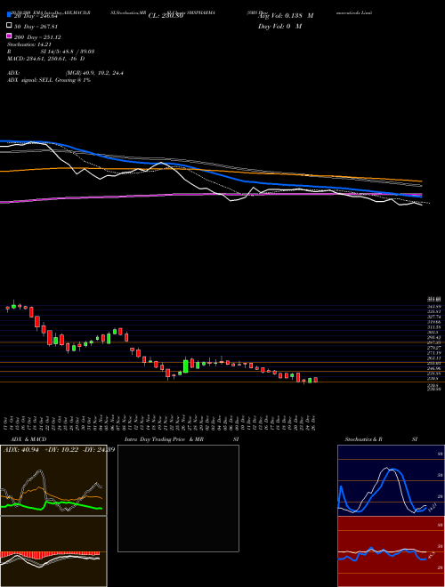The width and height of the screenshot is (445, 587).
Task: Click the 'ADX: 40.94 +DY: 10.22 -DY: 24.39' readout
Action: click(x=59, y=450)
